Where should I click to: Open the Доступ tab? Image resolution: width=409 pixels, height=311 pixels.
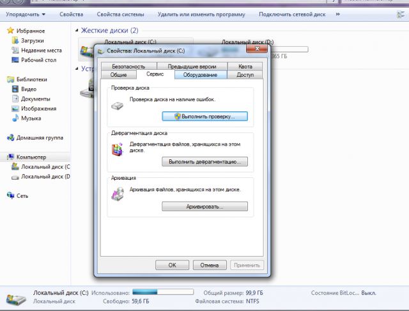coord(245,75)
